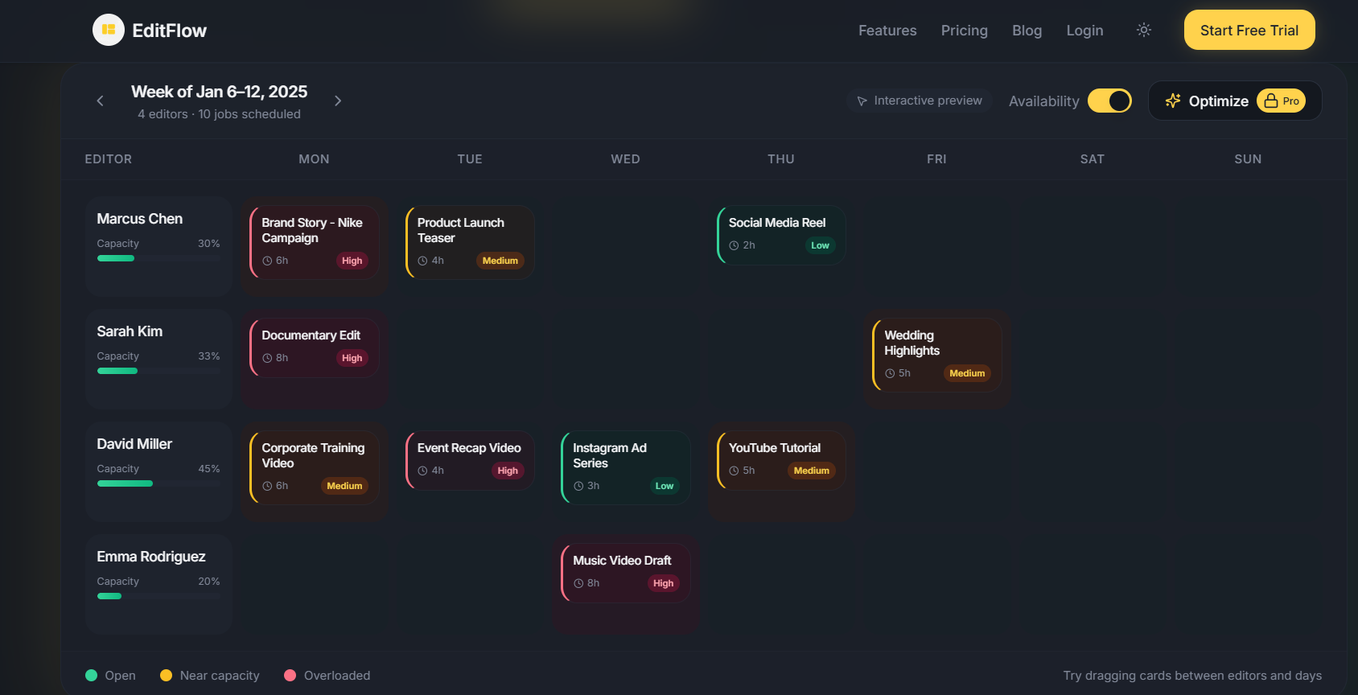Viewport: 1358px width, 695px height.
Task: Open the Pricing nav item
Action: 964,31
